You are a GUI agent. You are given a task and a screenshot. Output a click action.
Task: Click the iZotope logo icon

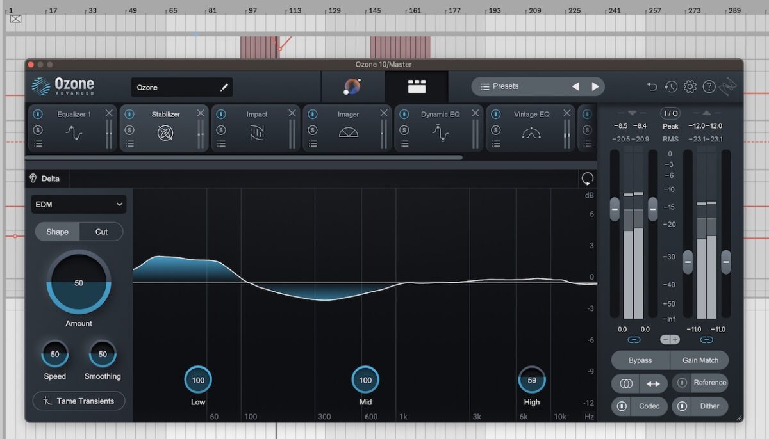pyautogui.click(x=727, y=86)
